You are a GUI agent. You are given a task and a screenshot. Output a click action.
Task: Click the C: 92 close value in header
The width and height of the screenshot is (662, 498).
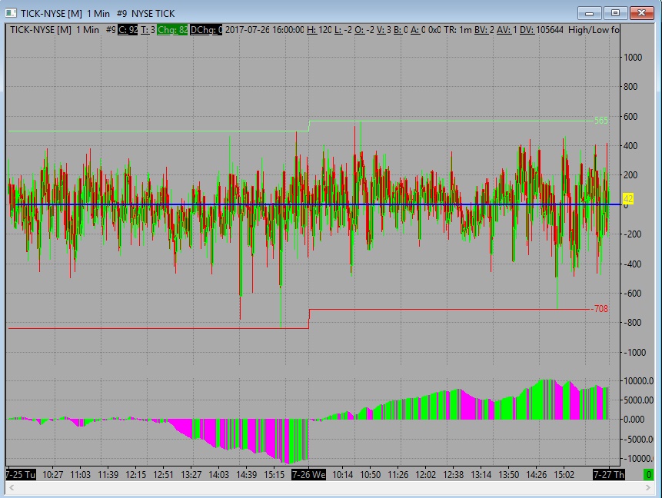pyautogui.click(x=128, y=29)
